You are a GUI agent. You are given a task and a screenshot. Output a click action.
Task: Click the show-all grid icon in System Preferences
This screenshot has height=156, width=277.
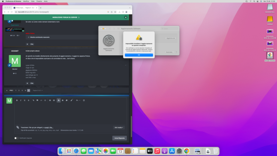pos(118,29)
